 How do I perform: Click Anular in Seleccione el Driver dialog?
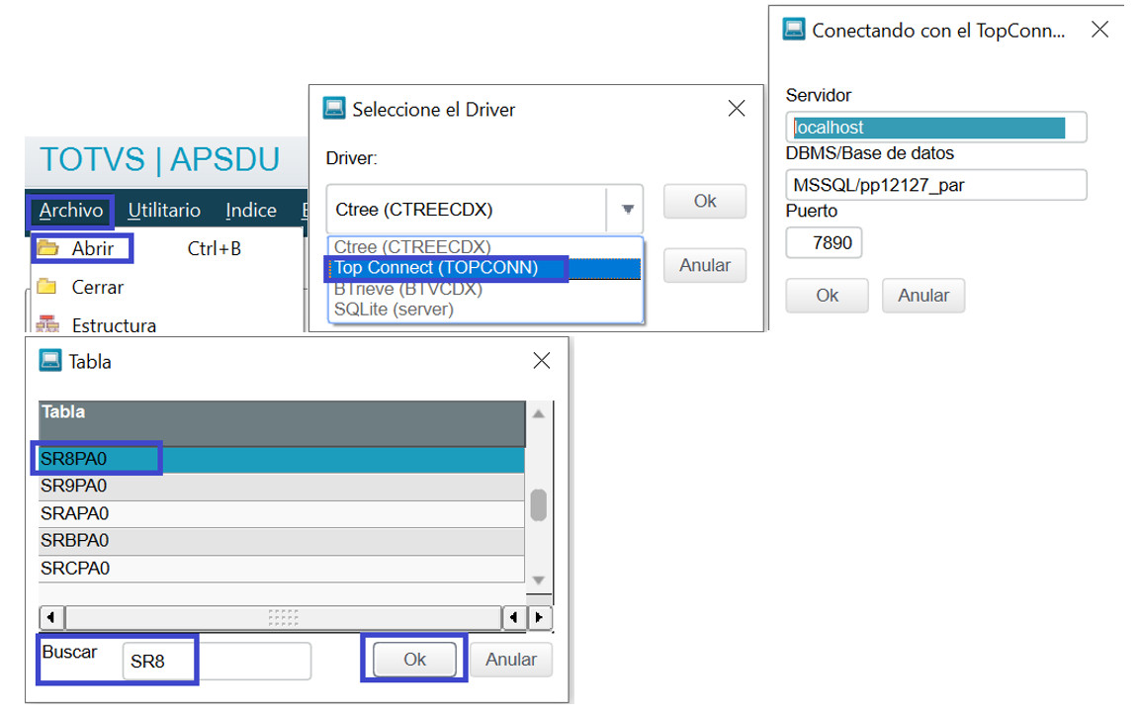point(705,265)
